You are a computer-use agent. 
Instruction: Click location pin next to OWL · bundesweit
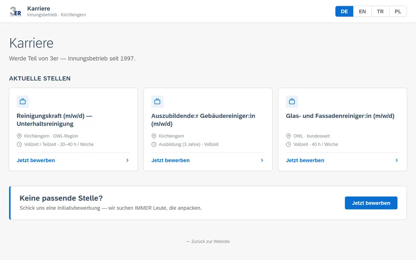click(x=289, y=136)
